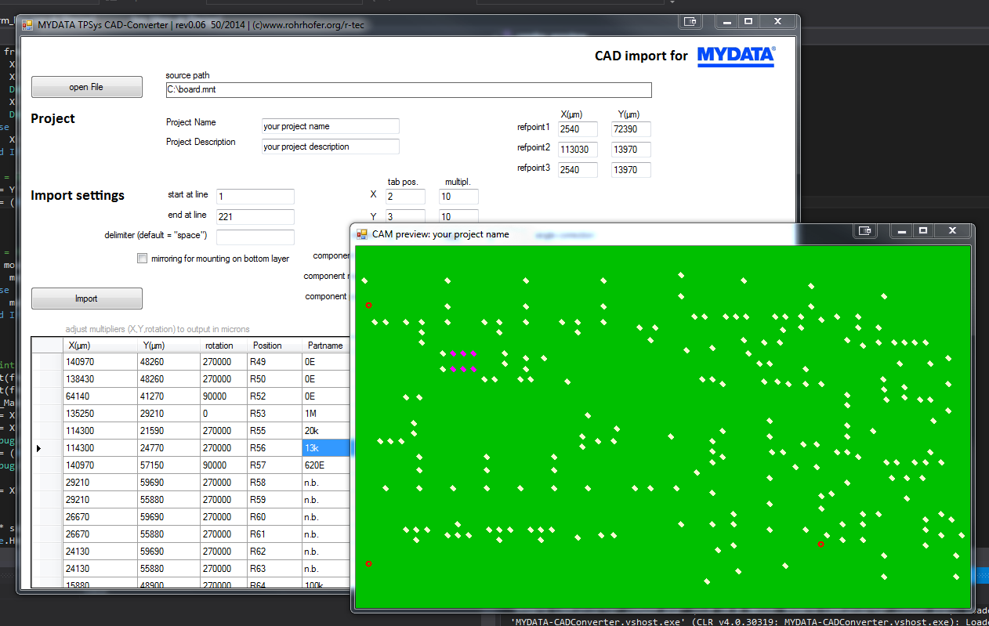Viewport: 989px width, 626px height.
Task: Maximize the CAM preview window
Action: tap(923, 230)
